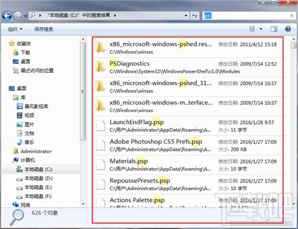Screen dimensions: 298x229
Task: Select 本地磁盘 (D:) drive
Action: (x=35, y=178)
